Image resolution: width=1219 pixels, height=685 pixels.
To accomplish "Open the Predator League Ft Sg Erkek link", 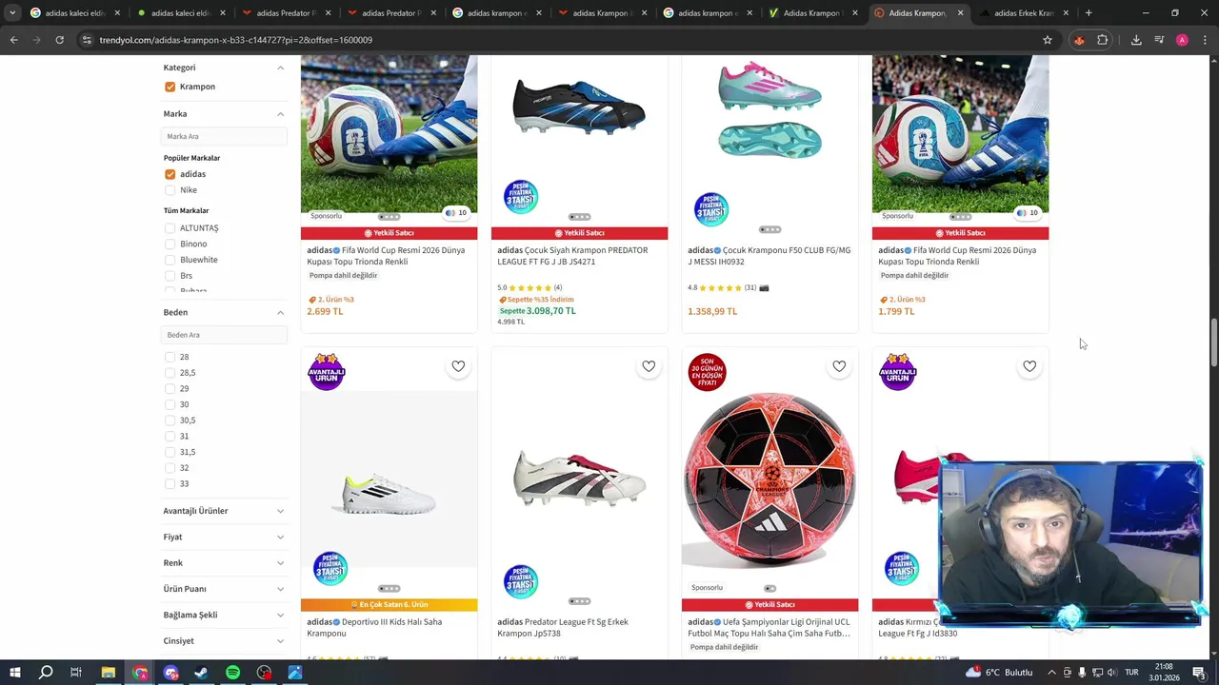I will [563, 628].
